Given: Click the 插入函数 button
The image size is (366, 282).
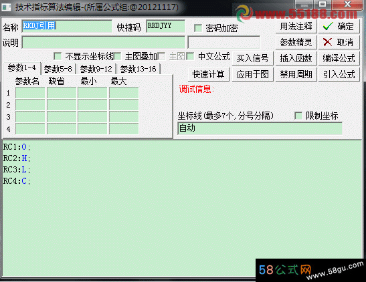Looking at the screenshot, I should (296, 58).
